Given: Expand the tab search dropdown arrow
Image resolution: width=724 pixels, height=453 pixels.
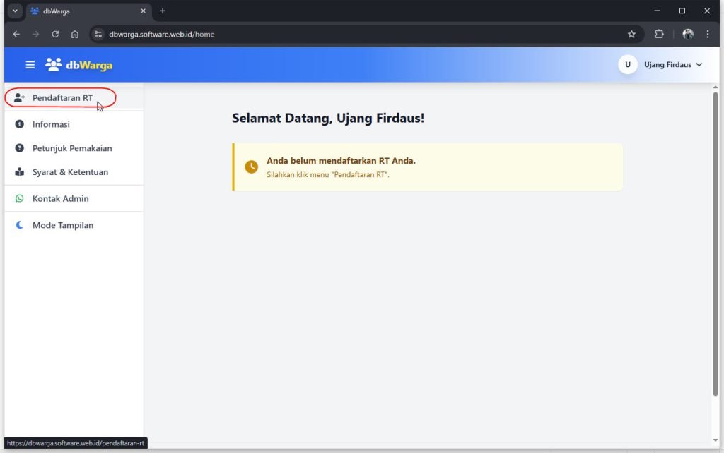Looking at the screenshot, I should (15, 11).
